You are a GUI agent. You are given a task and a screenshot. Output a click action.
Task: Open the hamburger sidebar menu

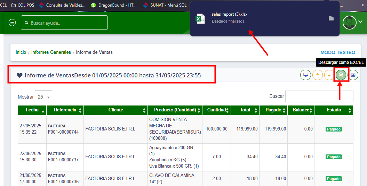(x=12, y=23)
